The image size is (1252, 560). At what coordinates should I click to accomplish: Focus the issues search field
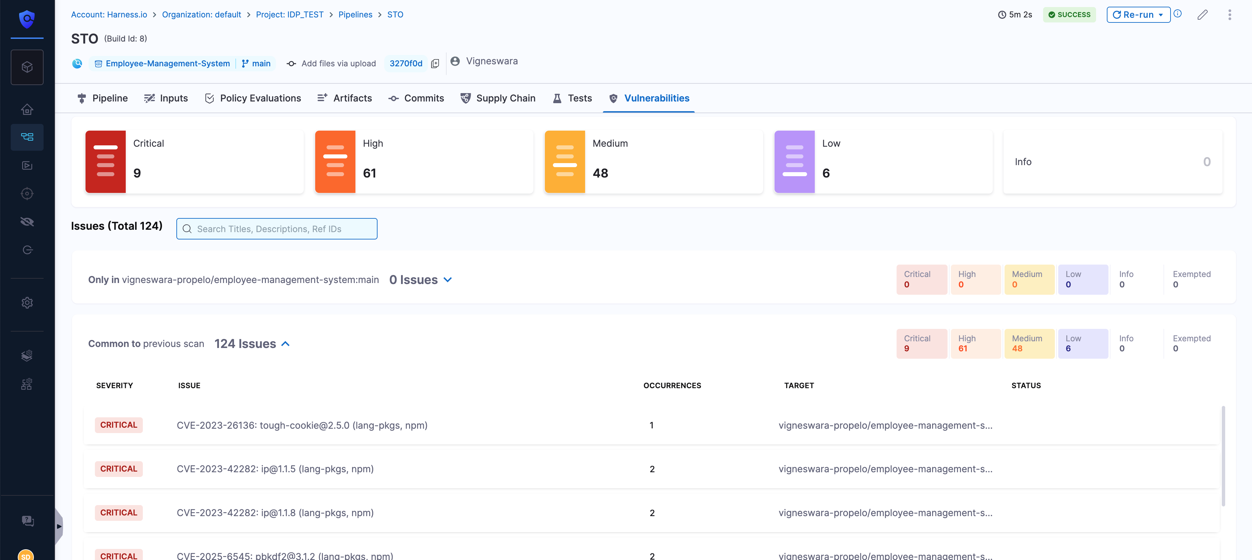(277, 229)
